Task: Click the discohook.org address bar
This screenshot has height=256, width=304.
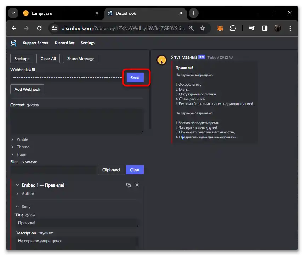Action: (123, 29)
